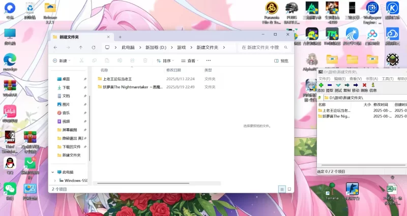Click the Rename icon in Explorer toolbar
This screenshot has width=407, height=216.
(120, 60)
